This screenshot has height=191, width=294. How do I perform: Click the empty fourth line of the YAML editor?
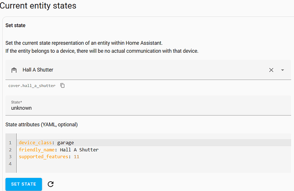154,164
